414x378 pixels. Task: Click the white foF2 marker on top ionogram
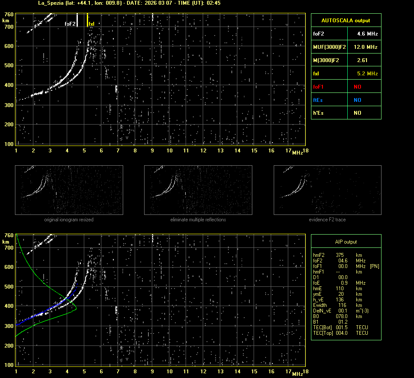click(77, 20)
